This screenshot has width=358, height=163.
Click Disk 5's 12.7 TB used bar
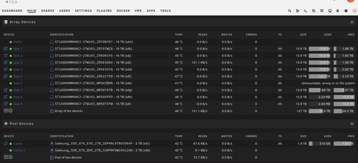coord(320,76)
